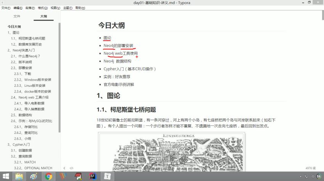Select 2.1、什么是Neo4j？ in outline
This screenshot has width=324, height=181.
coord(25,56)
